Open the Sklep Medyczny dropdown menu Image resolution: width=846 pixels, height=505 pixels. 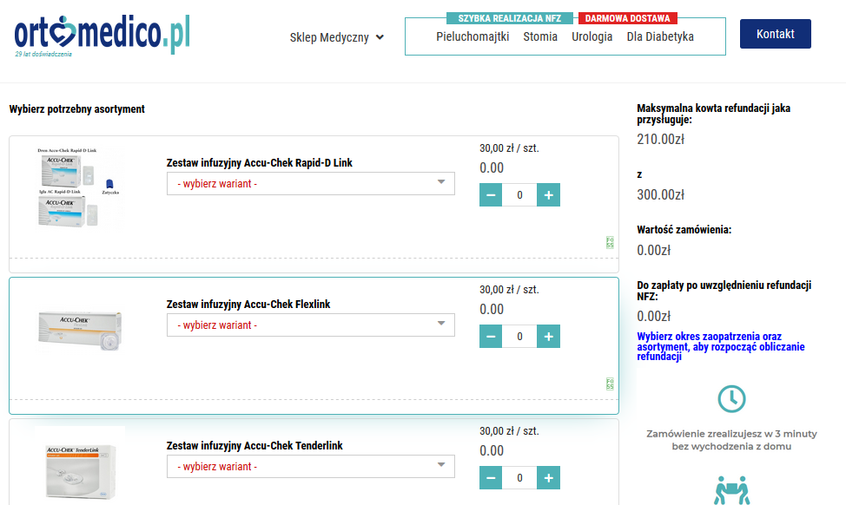[337, 37]
